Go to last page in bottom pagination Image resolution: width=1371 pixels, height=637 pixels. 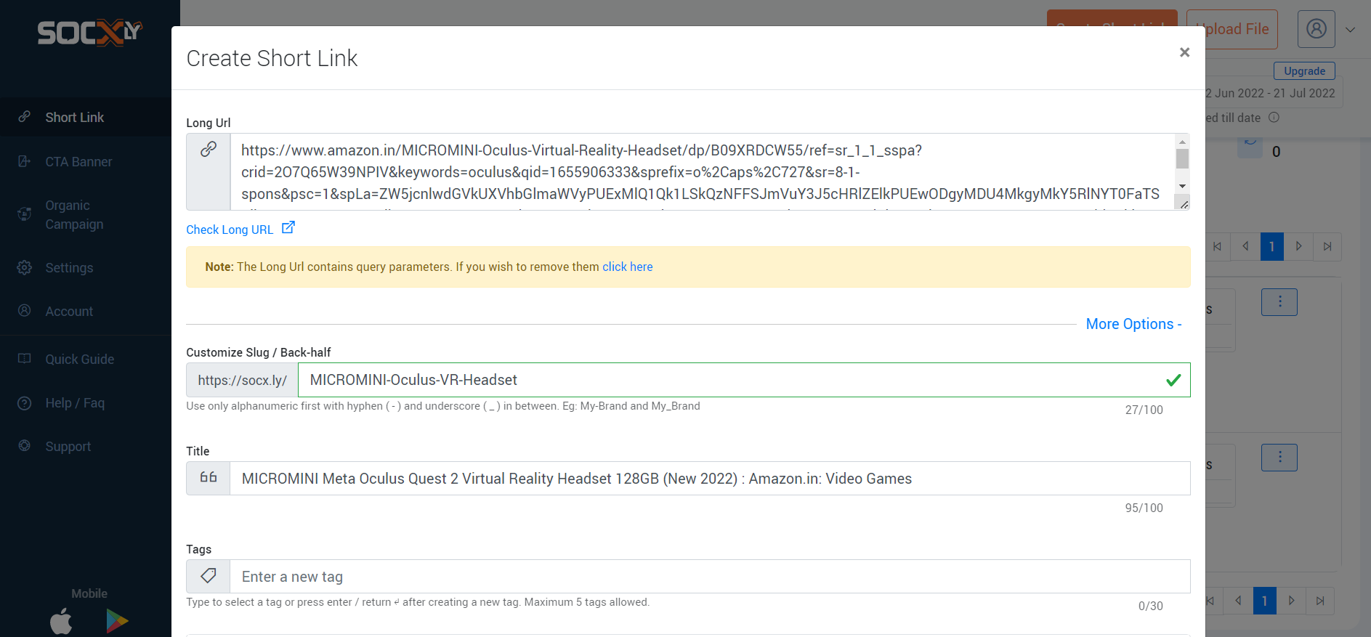tap(1319, 601)
